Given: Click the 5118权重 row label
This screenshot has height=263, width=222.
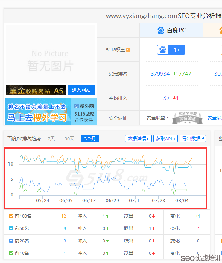Looking at the screenshot, I should point(116,50).
